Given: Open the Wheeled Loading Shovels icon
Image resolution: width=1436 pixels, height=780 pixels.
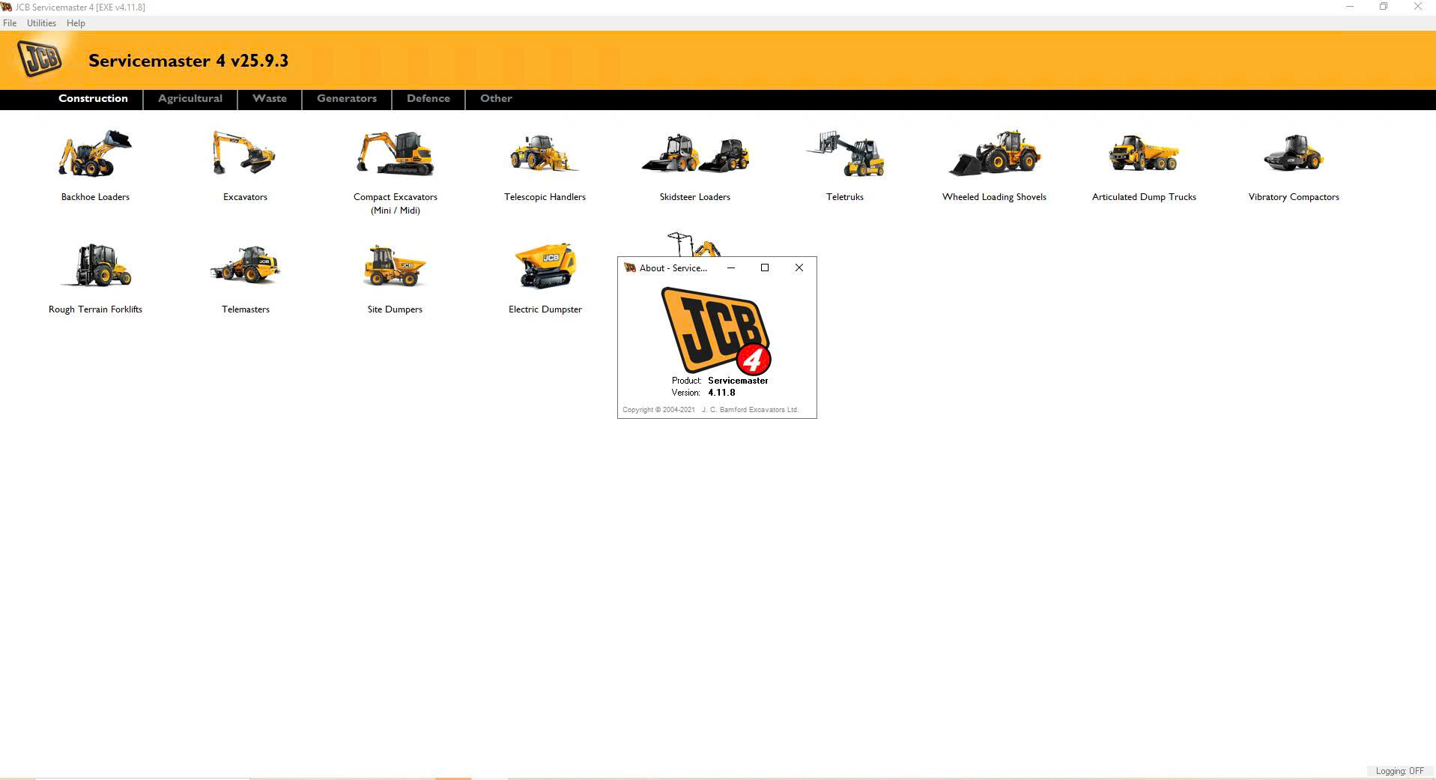Looking at the screenshot, I should click(x=995, y=153).
